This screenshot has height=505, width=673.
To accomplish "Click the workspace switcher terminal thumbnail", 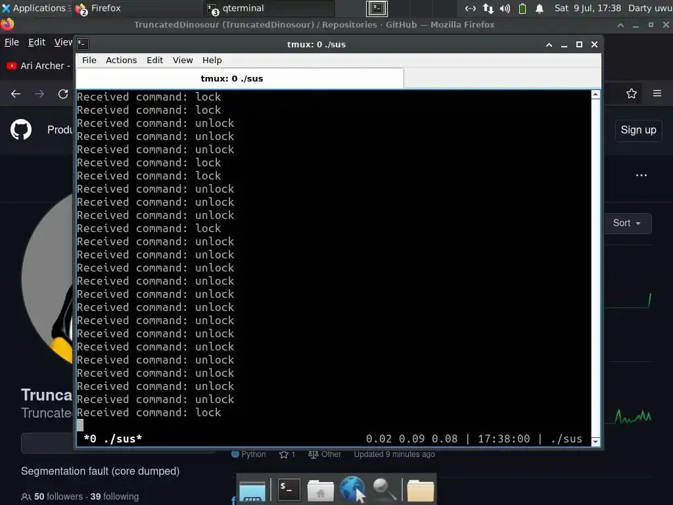I will pos(377,8).
